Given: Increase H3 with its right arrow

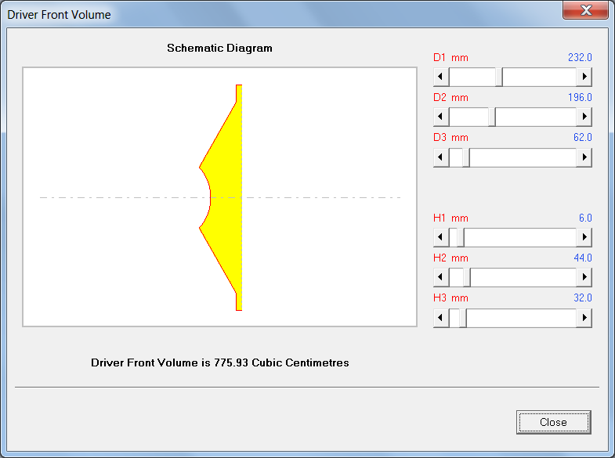Looking at the screenshot, I should 584,318.
